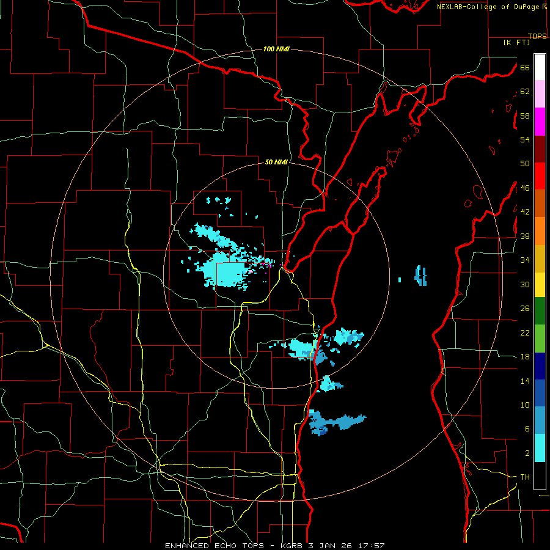This screenshot has width=550, height=550.
Task: Click the white swatch in the tops legend
Action: click(x=540, y=67)
